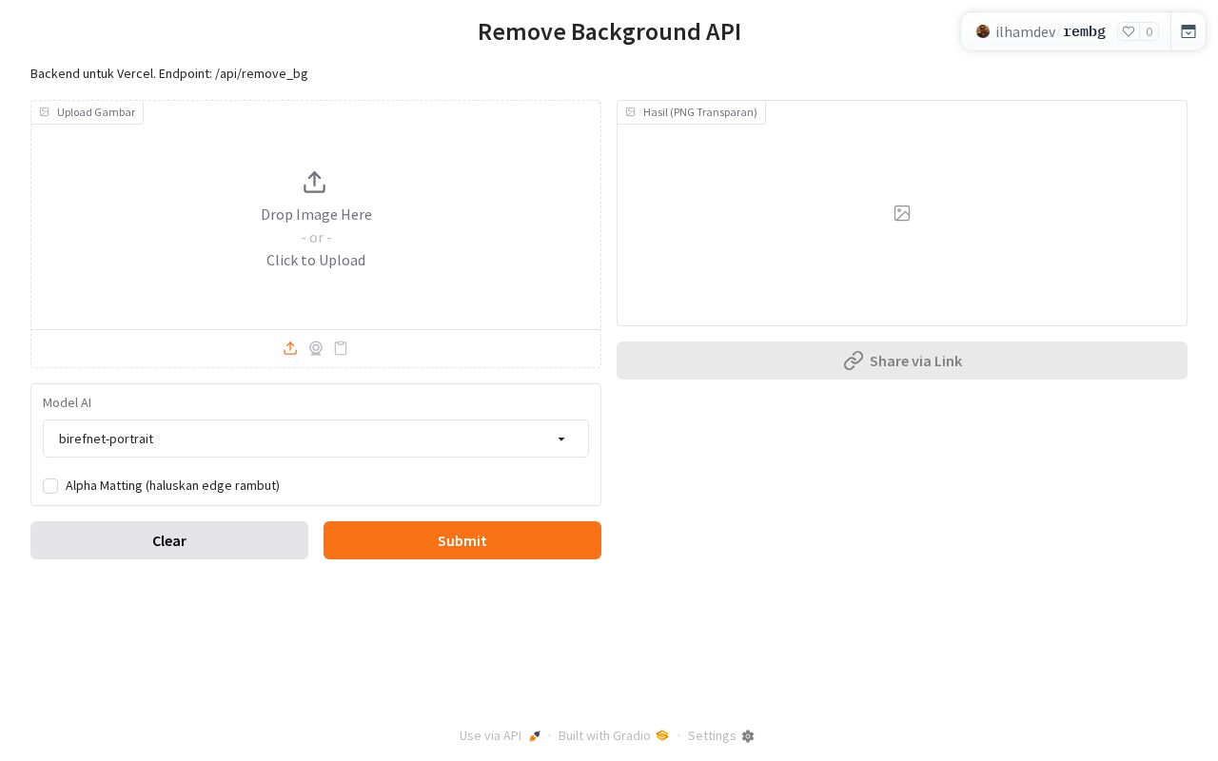Open the Settings footer link
This screenshot has width=1218, height=761.
click(721, 736)
